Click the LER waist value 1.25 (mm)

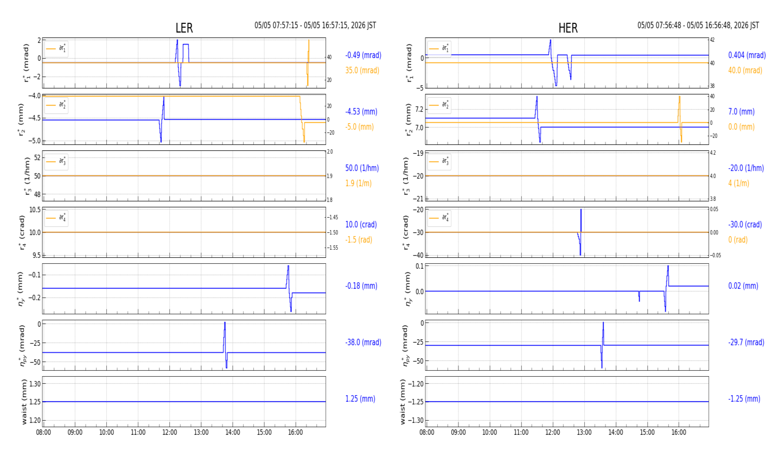pyautogui.click(x=360, y=398)
